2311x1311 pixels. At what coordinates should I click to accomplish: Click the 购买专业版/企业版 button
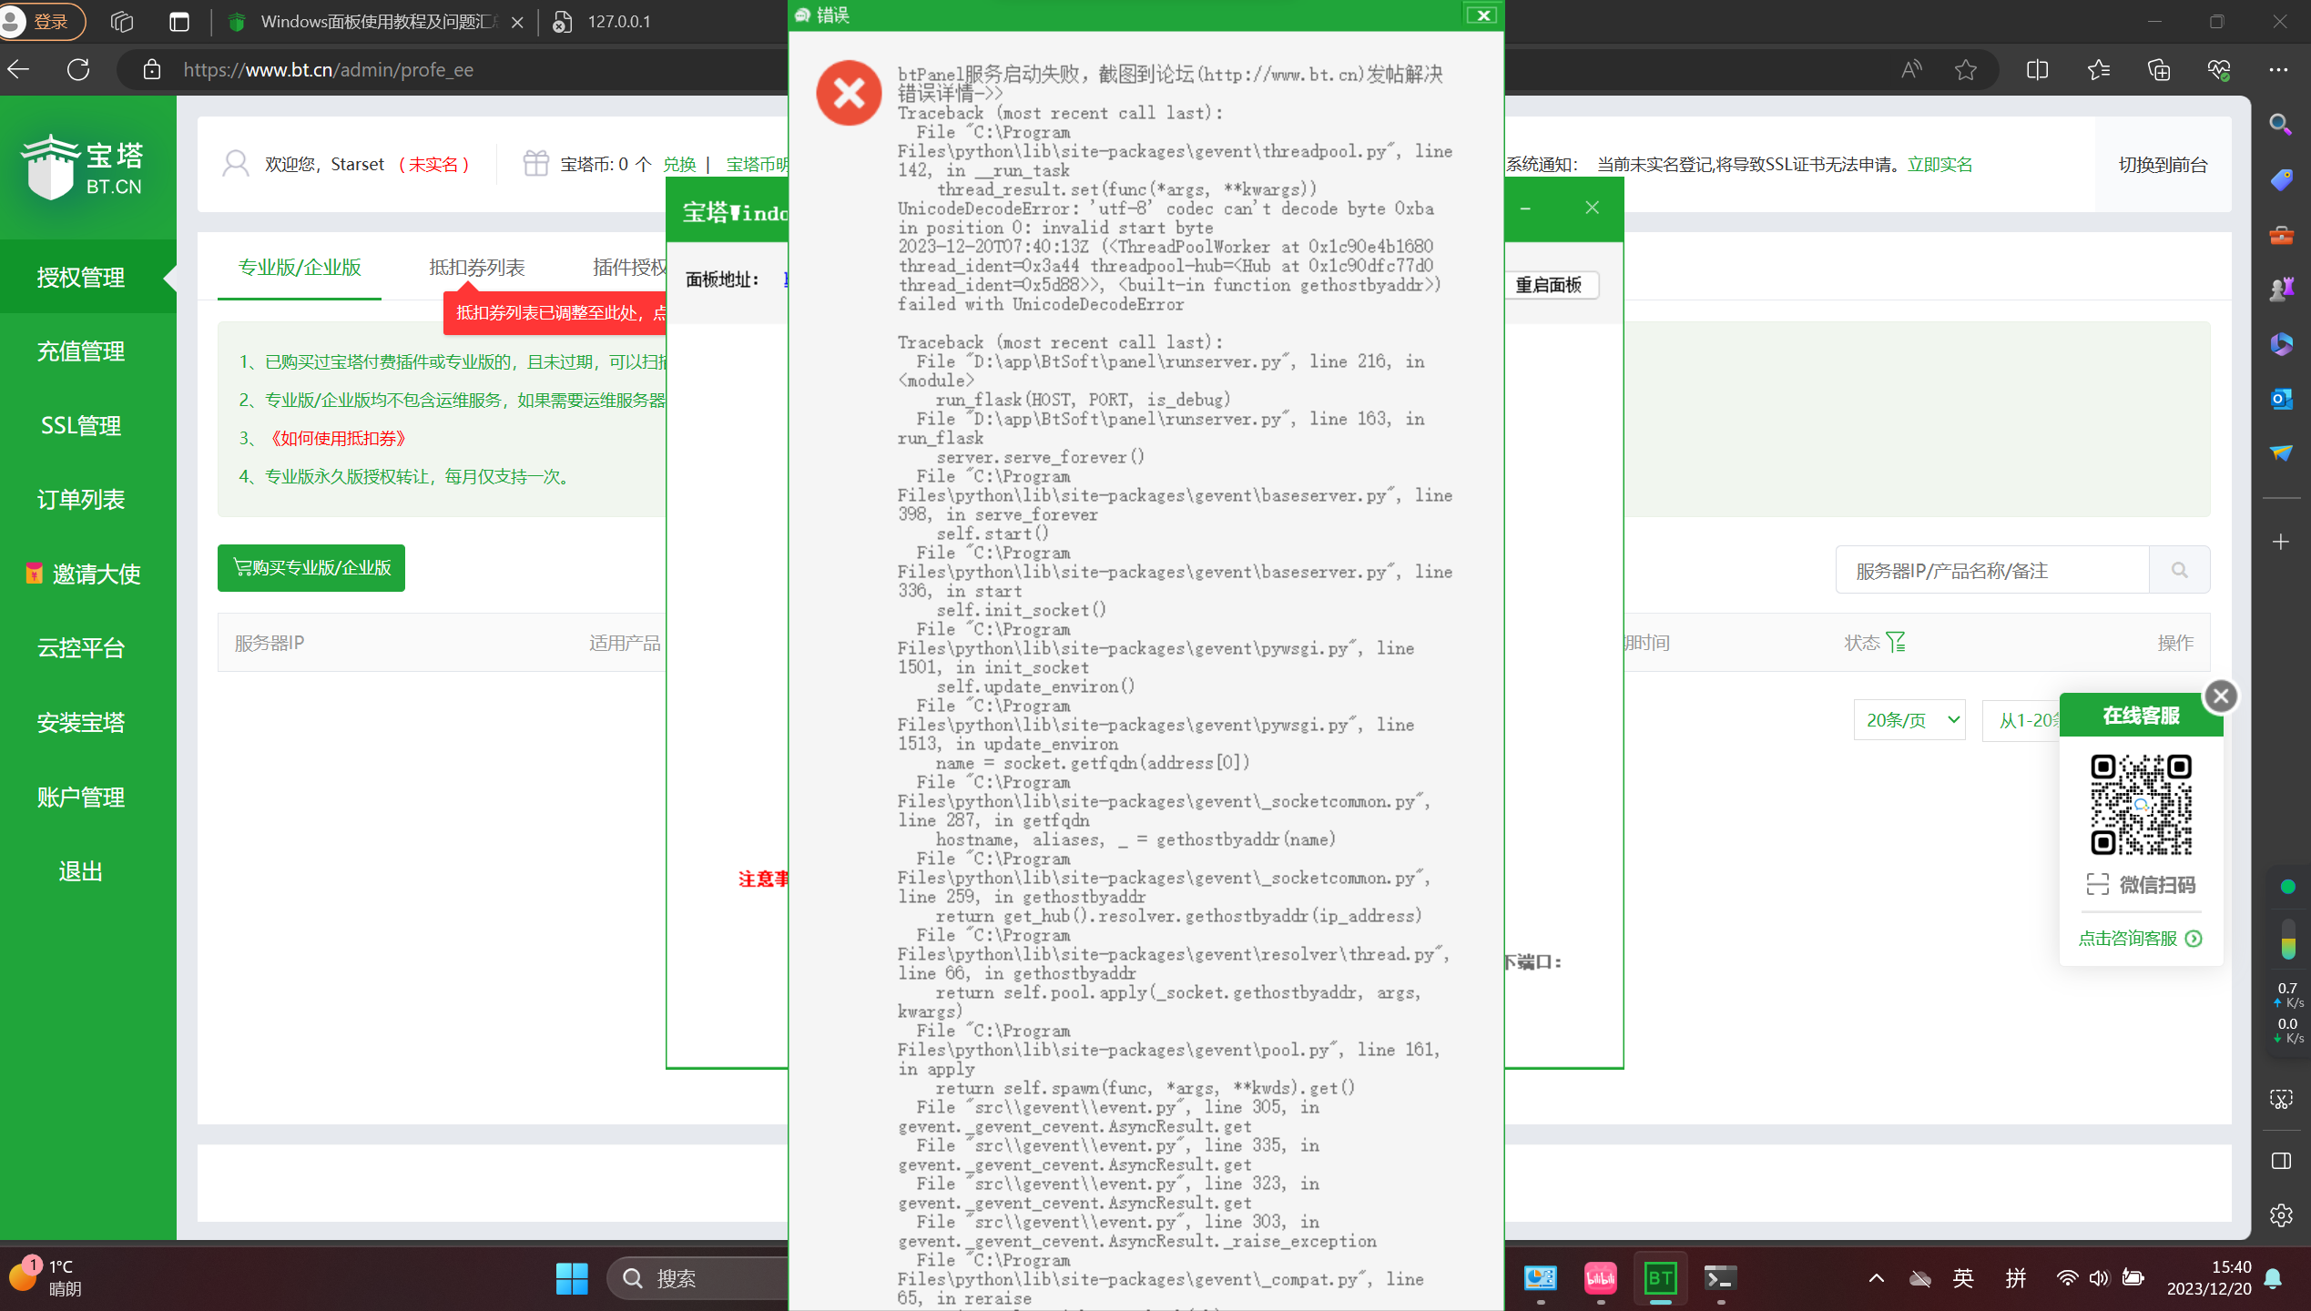(x=311, y=568)
